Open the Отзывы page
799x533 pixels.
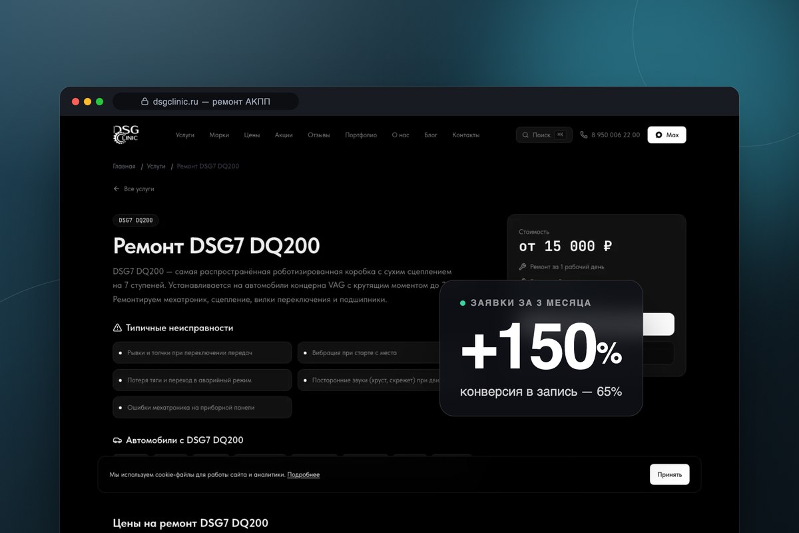click(x=319, y=135)
